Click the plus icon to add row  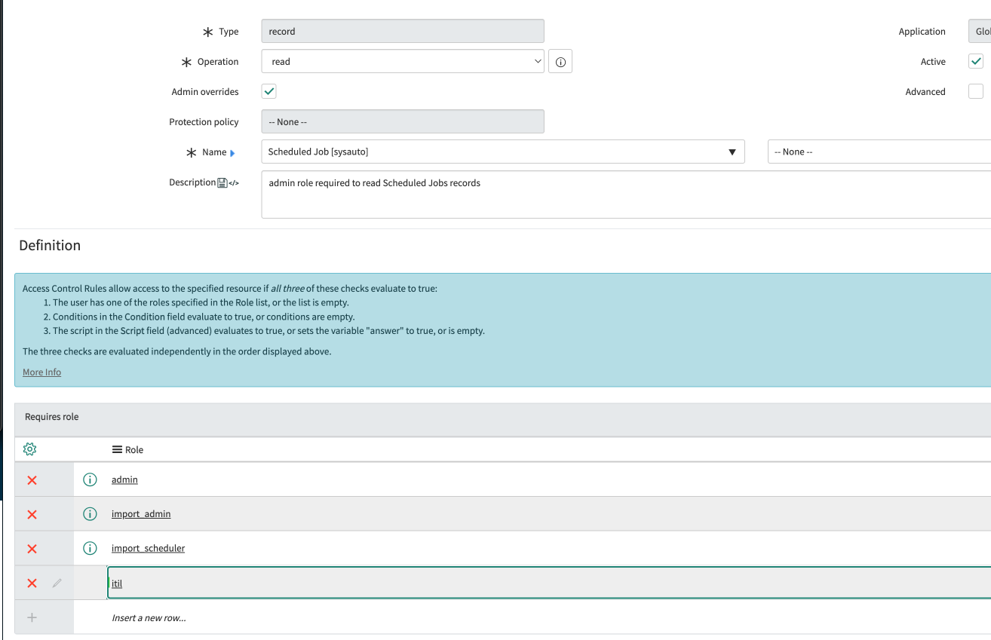[x=32, y=617]
